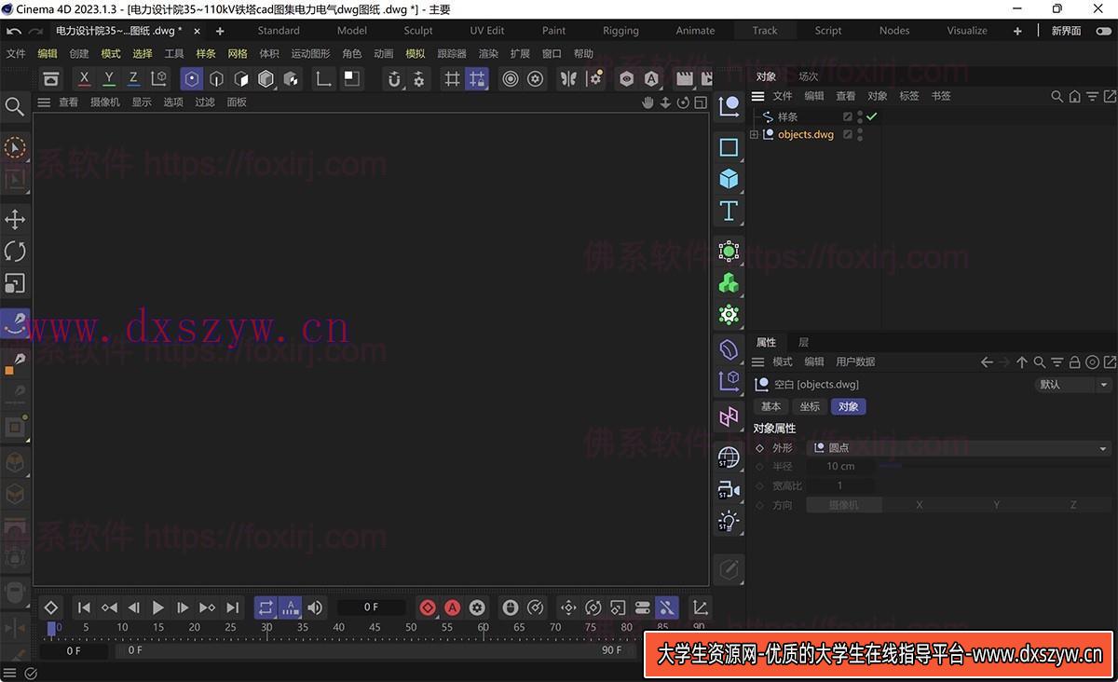Play the animation forward
The height and width of the screenshot is (682, 1118).
(158, 607)
